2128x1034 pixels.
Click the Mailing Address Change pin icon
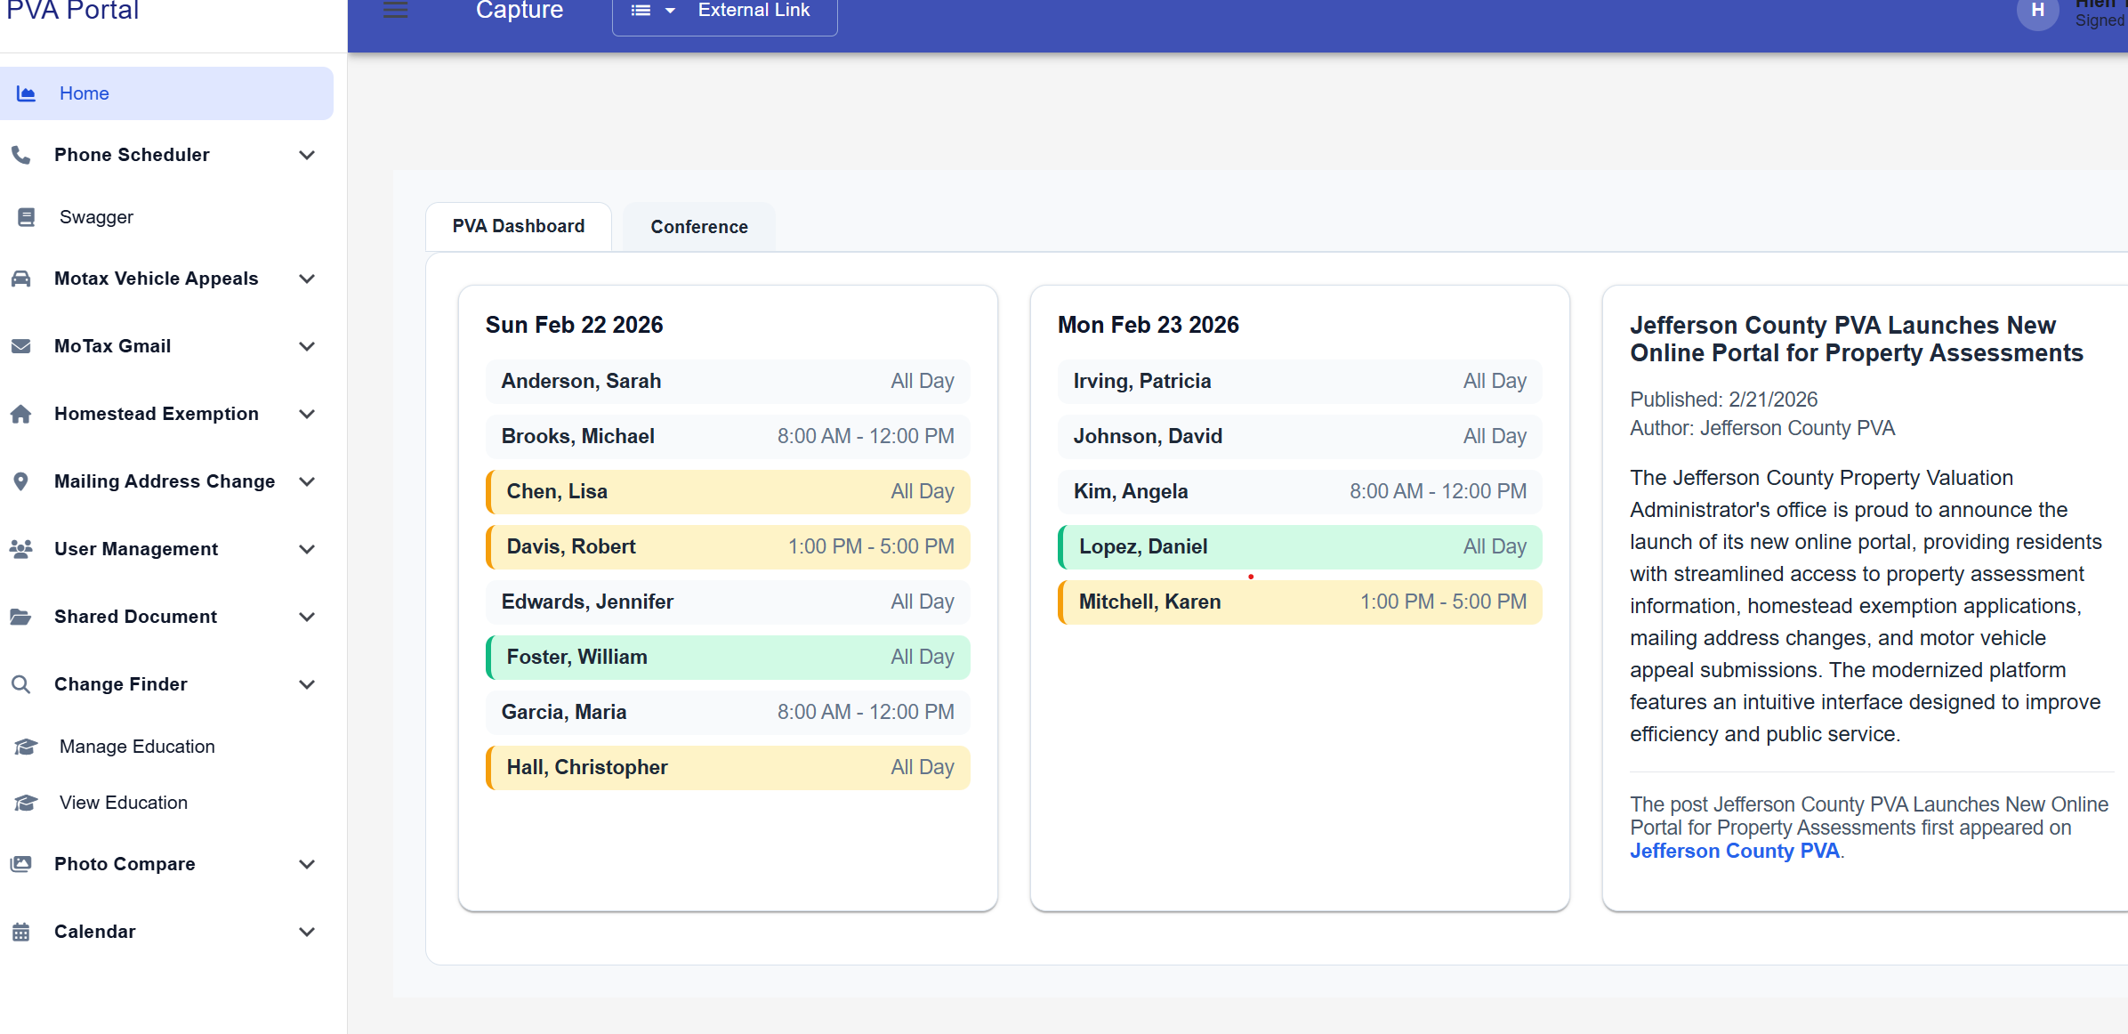pyautogui.click(x=20, y=481)
